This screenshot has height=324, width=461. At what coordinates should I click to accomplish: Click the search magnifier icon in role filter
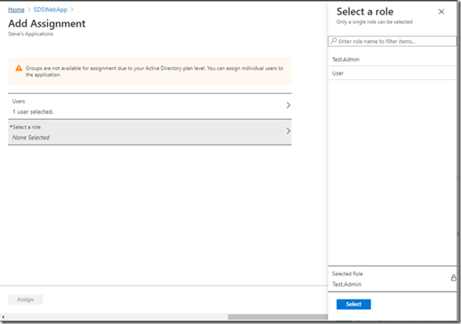pos(333,41)
